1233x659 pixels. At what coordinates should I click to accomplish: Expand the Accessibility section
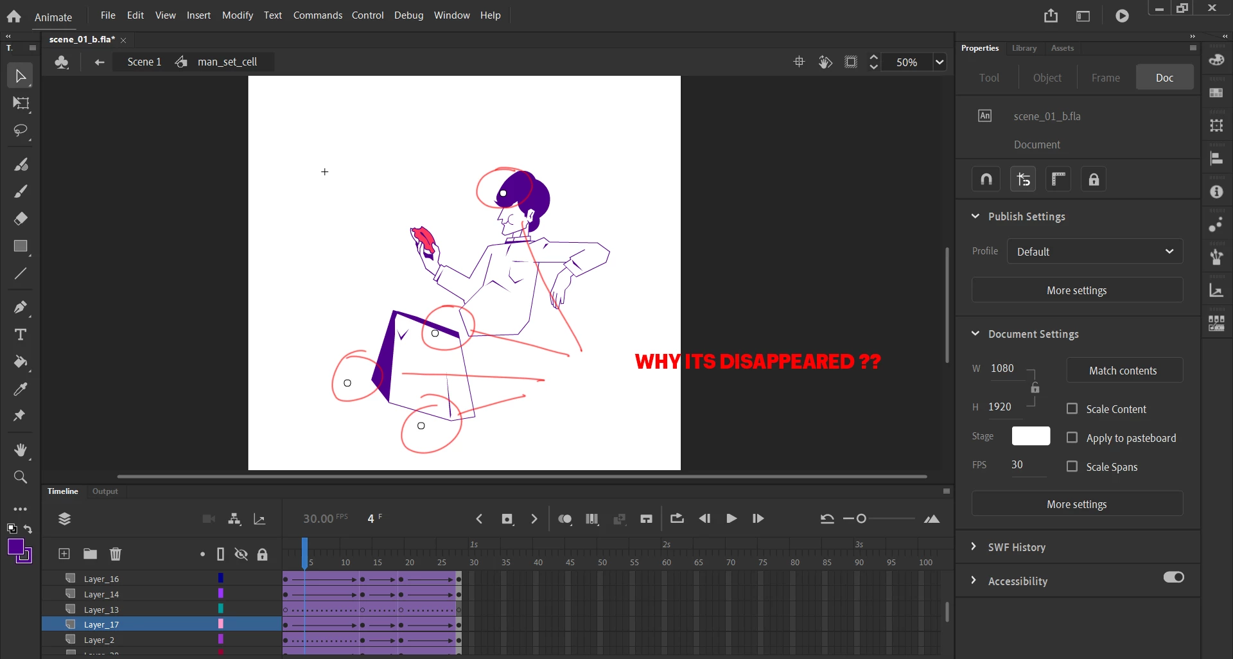coord(974,580)
